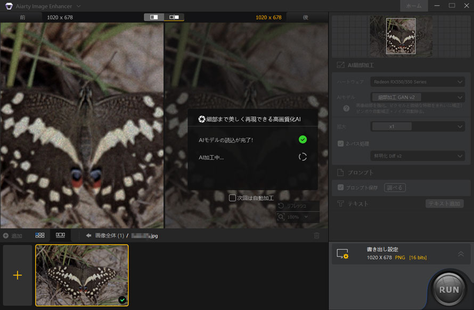The height and width of the screenshot is (310, 474).
Task: Select the split compare view icon
Action: click(154, 17)
